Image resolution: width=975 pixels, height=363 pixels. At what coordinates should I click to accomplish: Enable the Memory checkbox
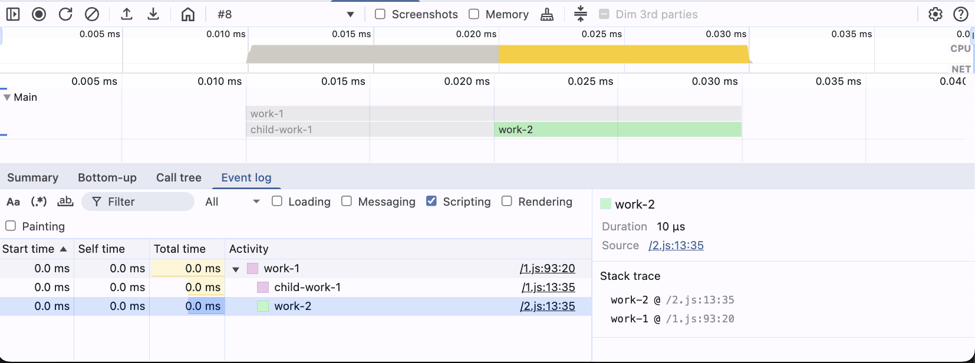point(474,14)
